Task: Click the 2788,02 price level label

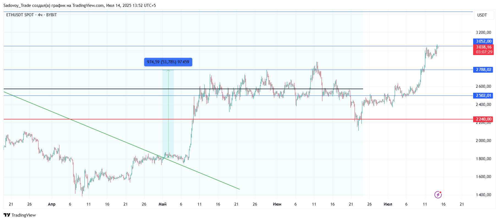Action: click(483, 70)
